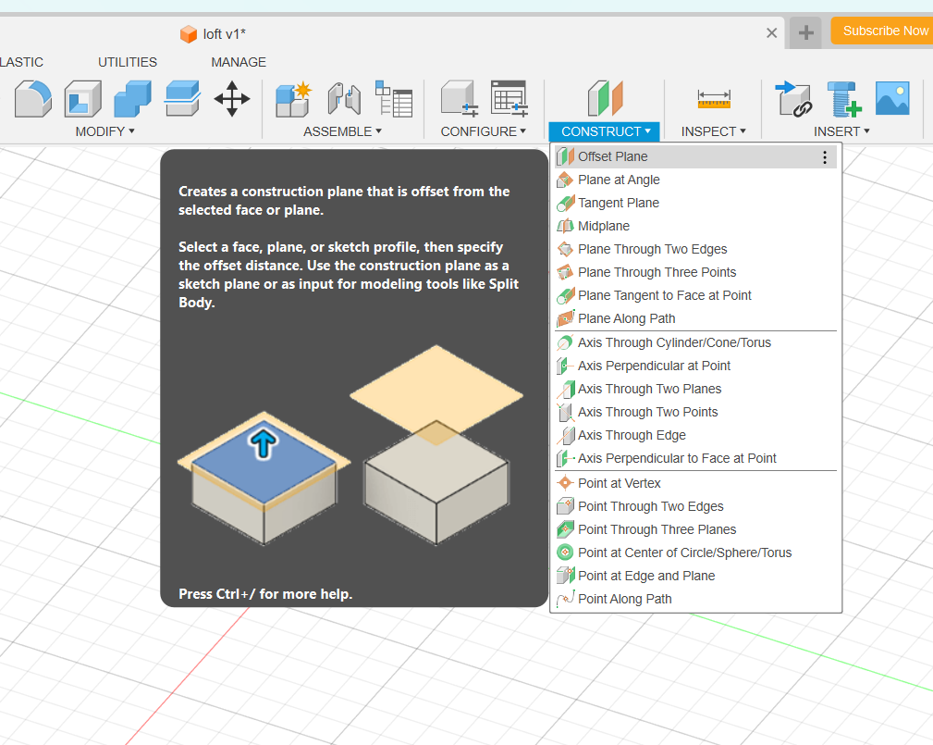Image resolution: width=933 pixels, height=745 pixels.
Task: Choose Axis Through Cylinder/Cone/Torus
Action: (x=695, y=343)
